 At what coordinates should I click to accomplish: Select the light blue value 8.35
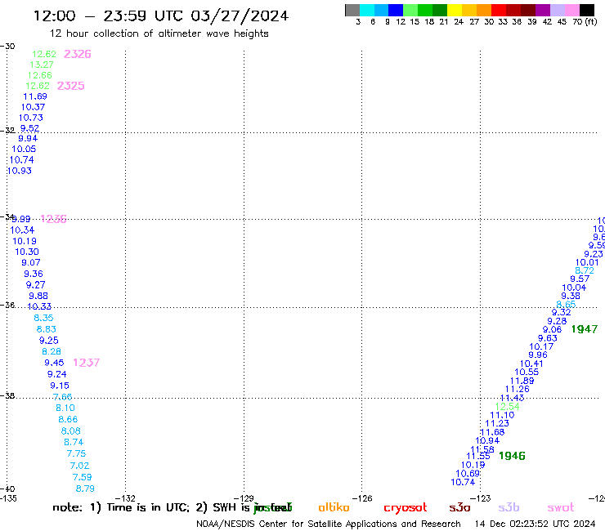[43, 318]
